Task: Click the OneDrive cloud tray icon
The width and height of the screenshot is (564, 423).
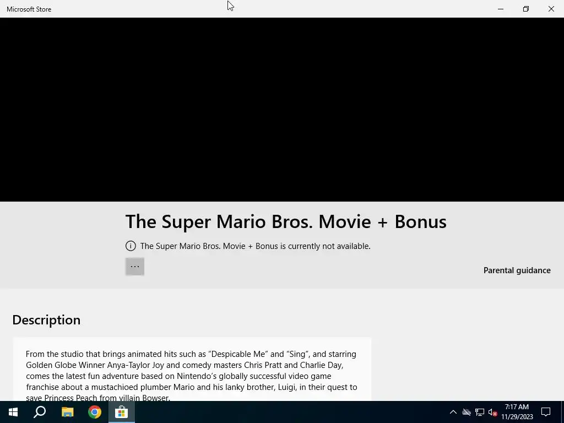Action: 467,412
